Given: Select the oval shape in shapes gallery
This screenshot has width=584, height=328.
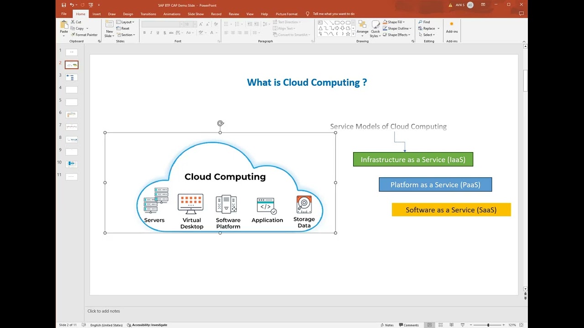Looking at the screenshot, I should tap(342, 22).
